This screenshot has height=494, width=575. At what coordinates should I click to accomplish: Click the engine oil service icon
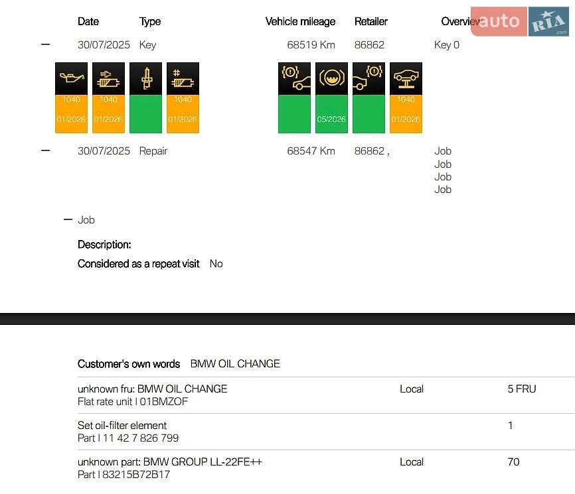click(71, 78)
